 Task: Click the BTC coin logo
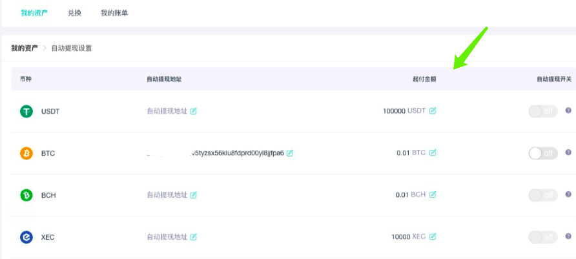[26, 153]
